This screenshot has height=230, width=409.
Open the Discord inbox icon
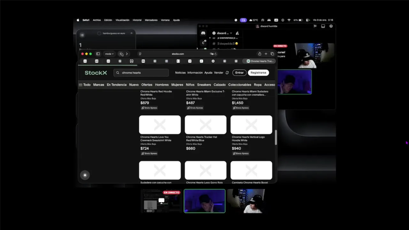click(x=323, y=26)
